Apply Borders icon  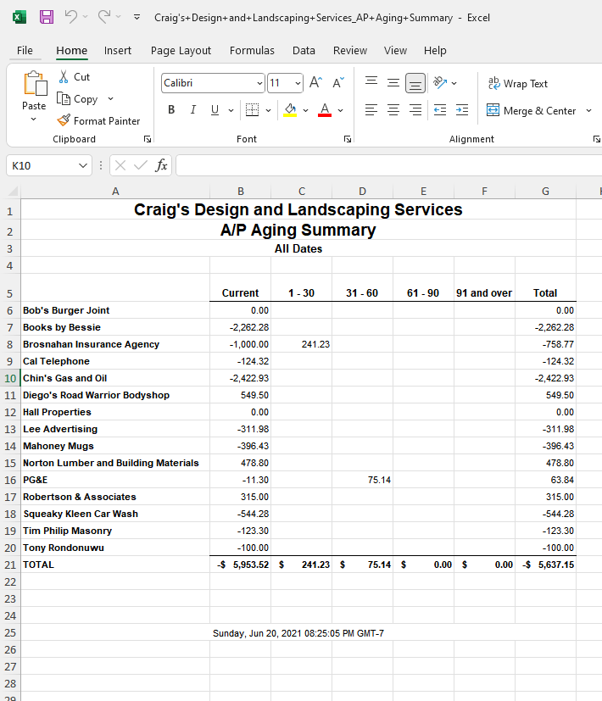click(253, 110)
